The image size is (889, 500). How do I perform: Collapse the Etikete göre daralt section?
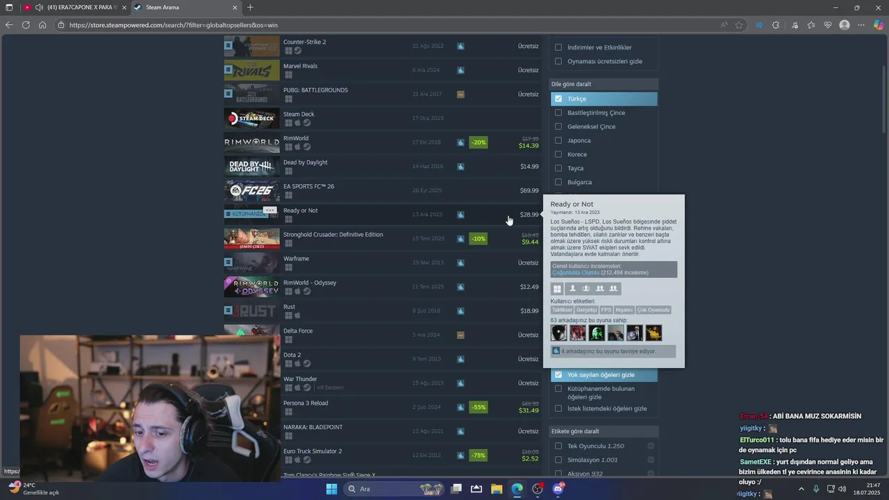604,431
